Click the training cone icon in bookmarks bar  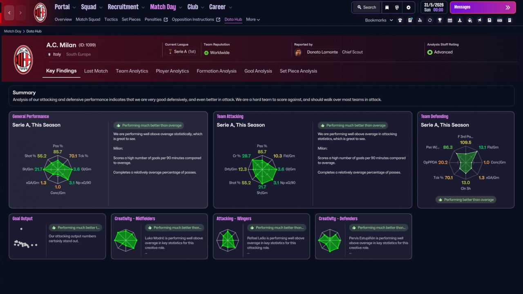click(x=460, y=20)
